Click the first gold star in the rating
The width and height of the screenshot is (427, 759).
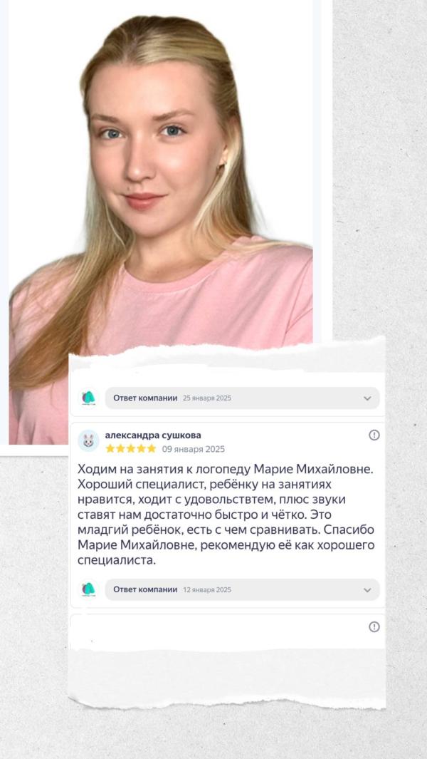point(110,449)
